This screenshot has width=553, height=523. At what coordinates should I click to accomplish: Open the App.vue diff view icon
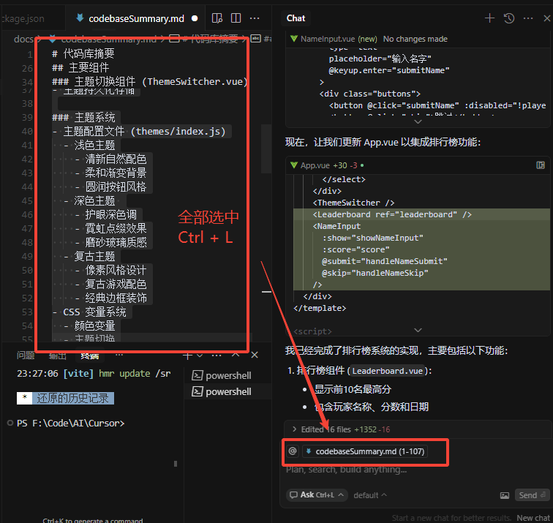[541, 165]
